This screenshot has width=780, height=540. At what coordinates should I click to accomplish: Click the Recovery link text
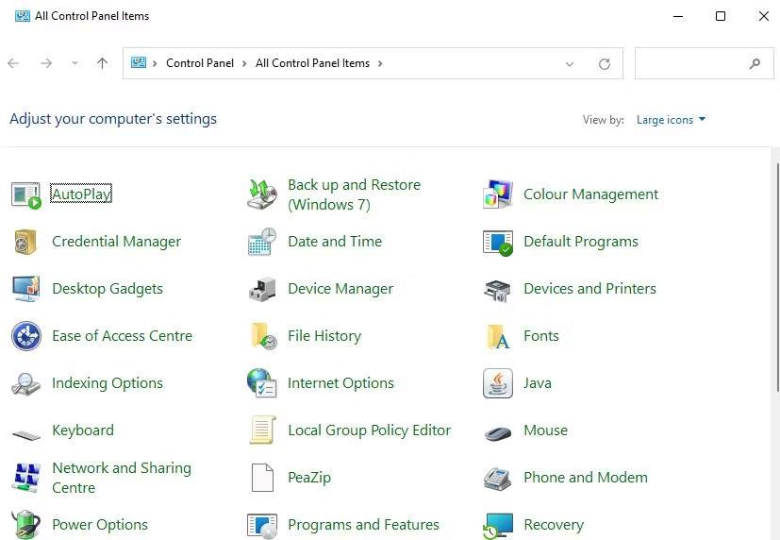[554, 525]
